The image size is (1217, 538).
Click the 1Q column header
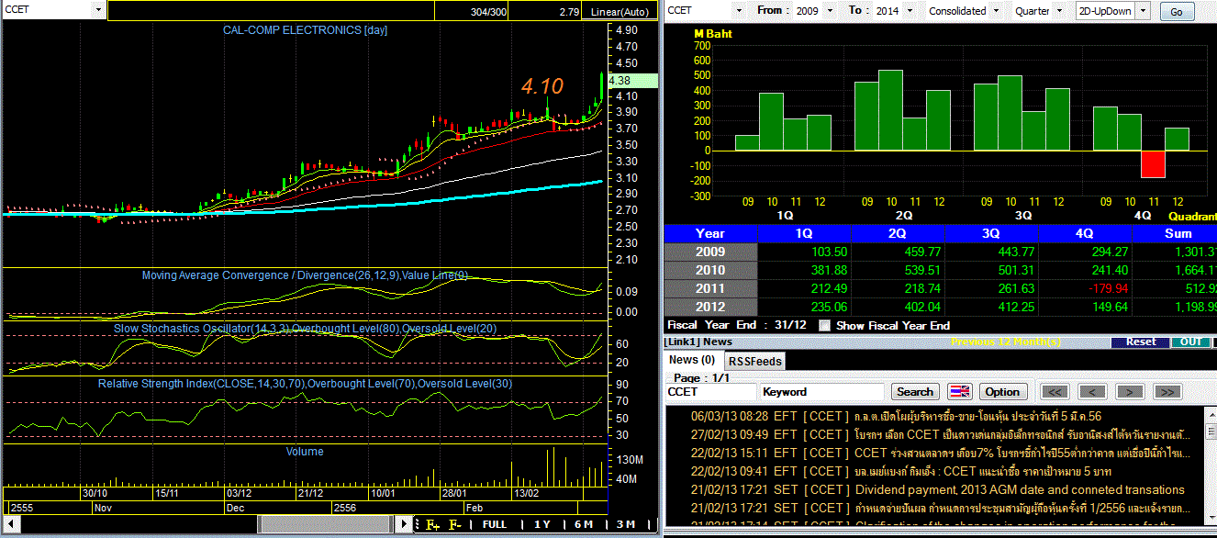click(804, 233)
